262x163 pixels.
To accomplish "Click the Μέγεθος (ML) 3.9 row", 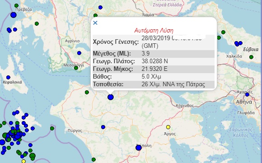I will [x=154, y=54].
